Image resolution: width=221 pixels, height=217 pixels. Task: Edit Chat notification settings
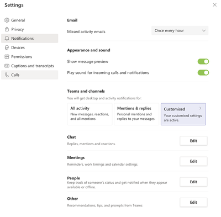(x=193, y=141)
